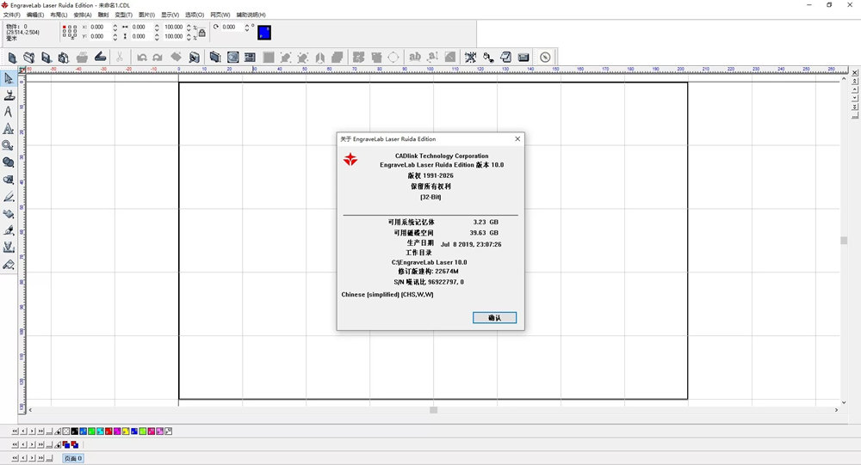The image size is (861, 465).
Task: Click the 'C:\EngraveLab Laser 10.0' directory text
Action: (x=429, y=262)
